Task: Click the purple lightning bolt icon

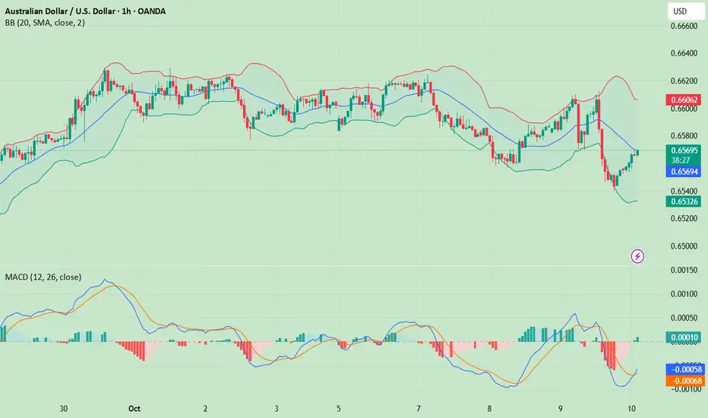Action: click(637, 257)
